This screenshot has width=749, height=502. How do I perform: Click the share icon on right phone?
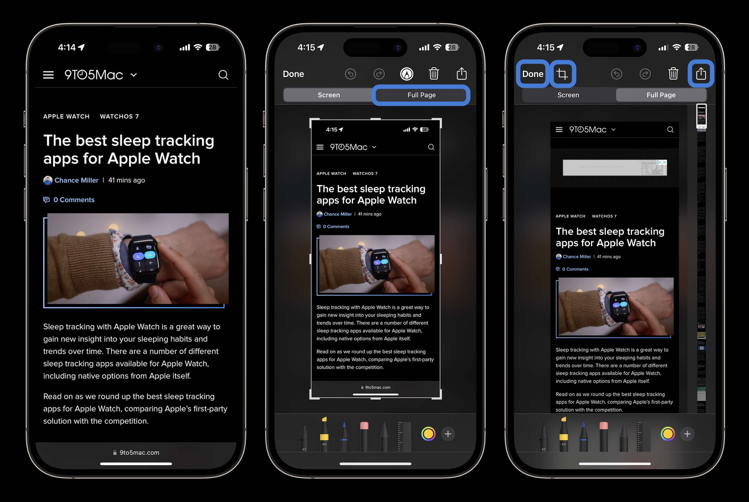pos(701,74)
